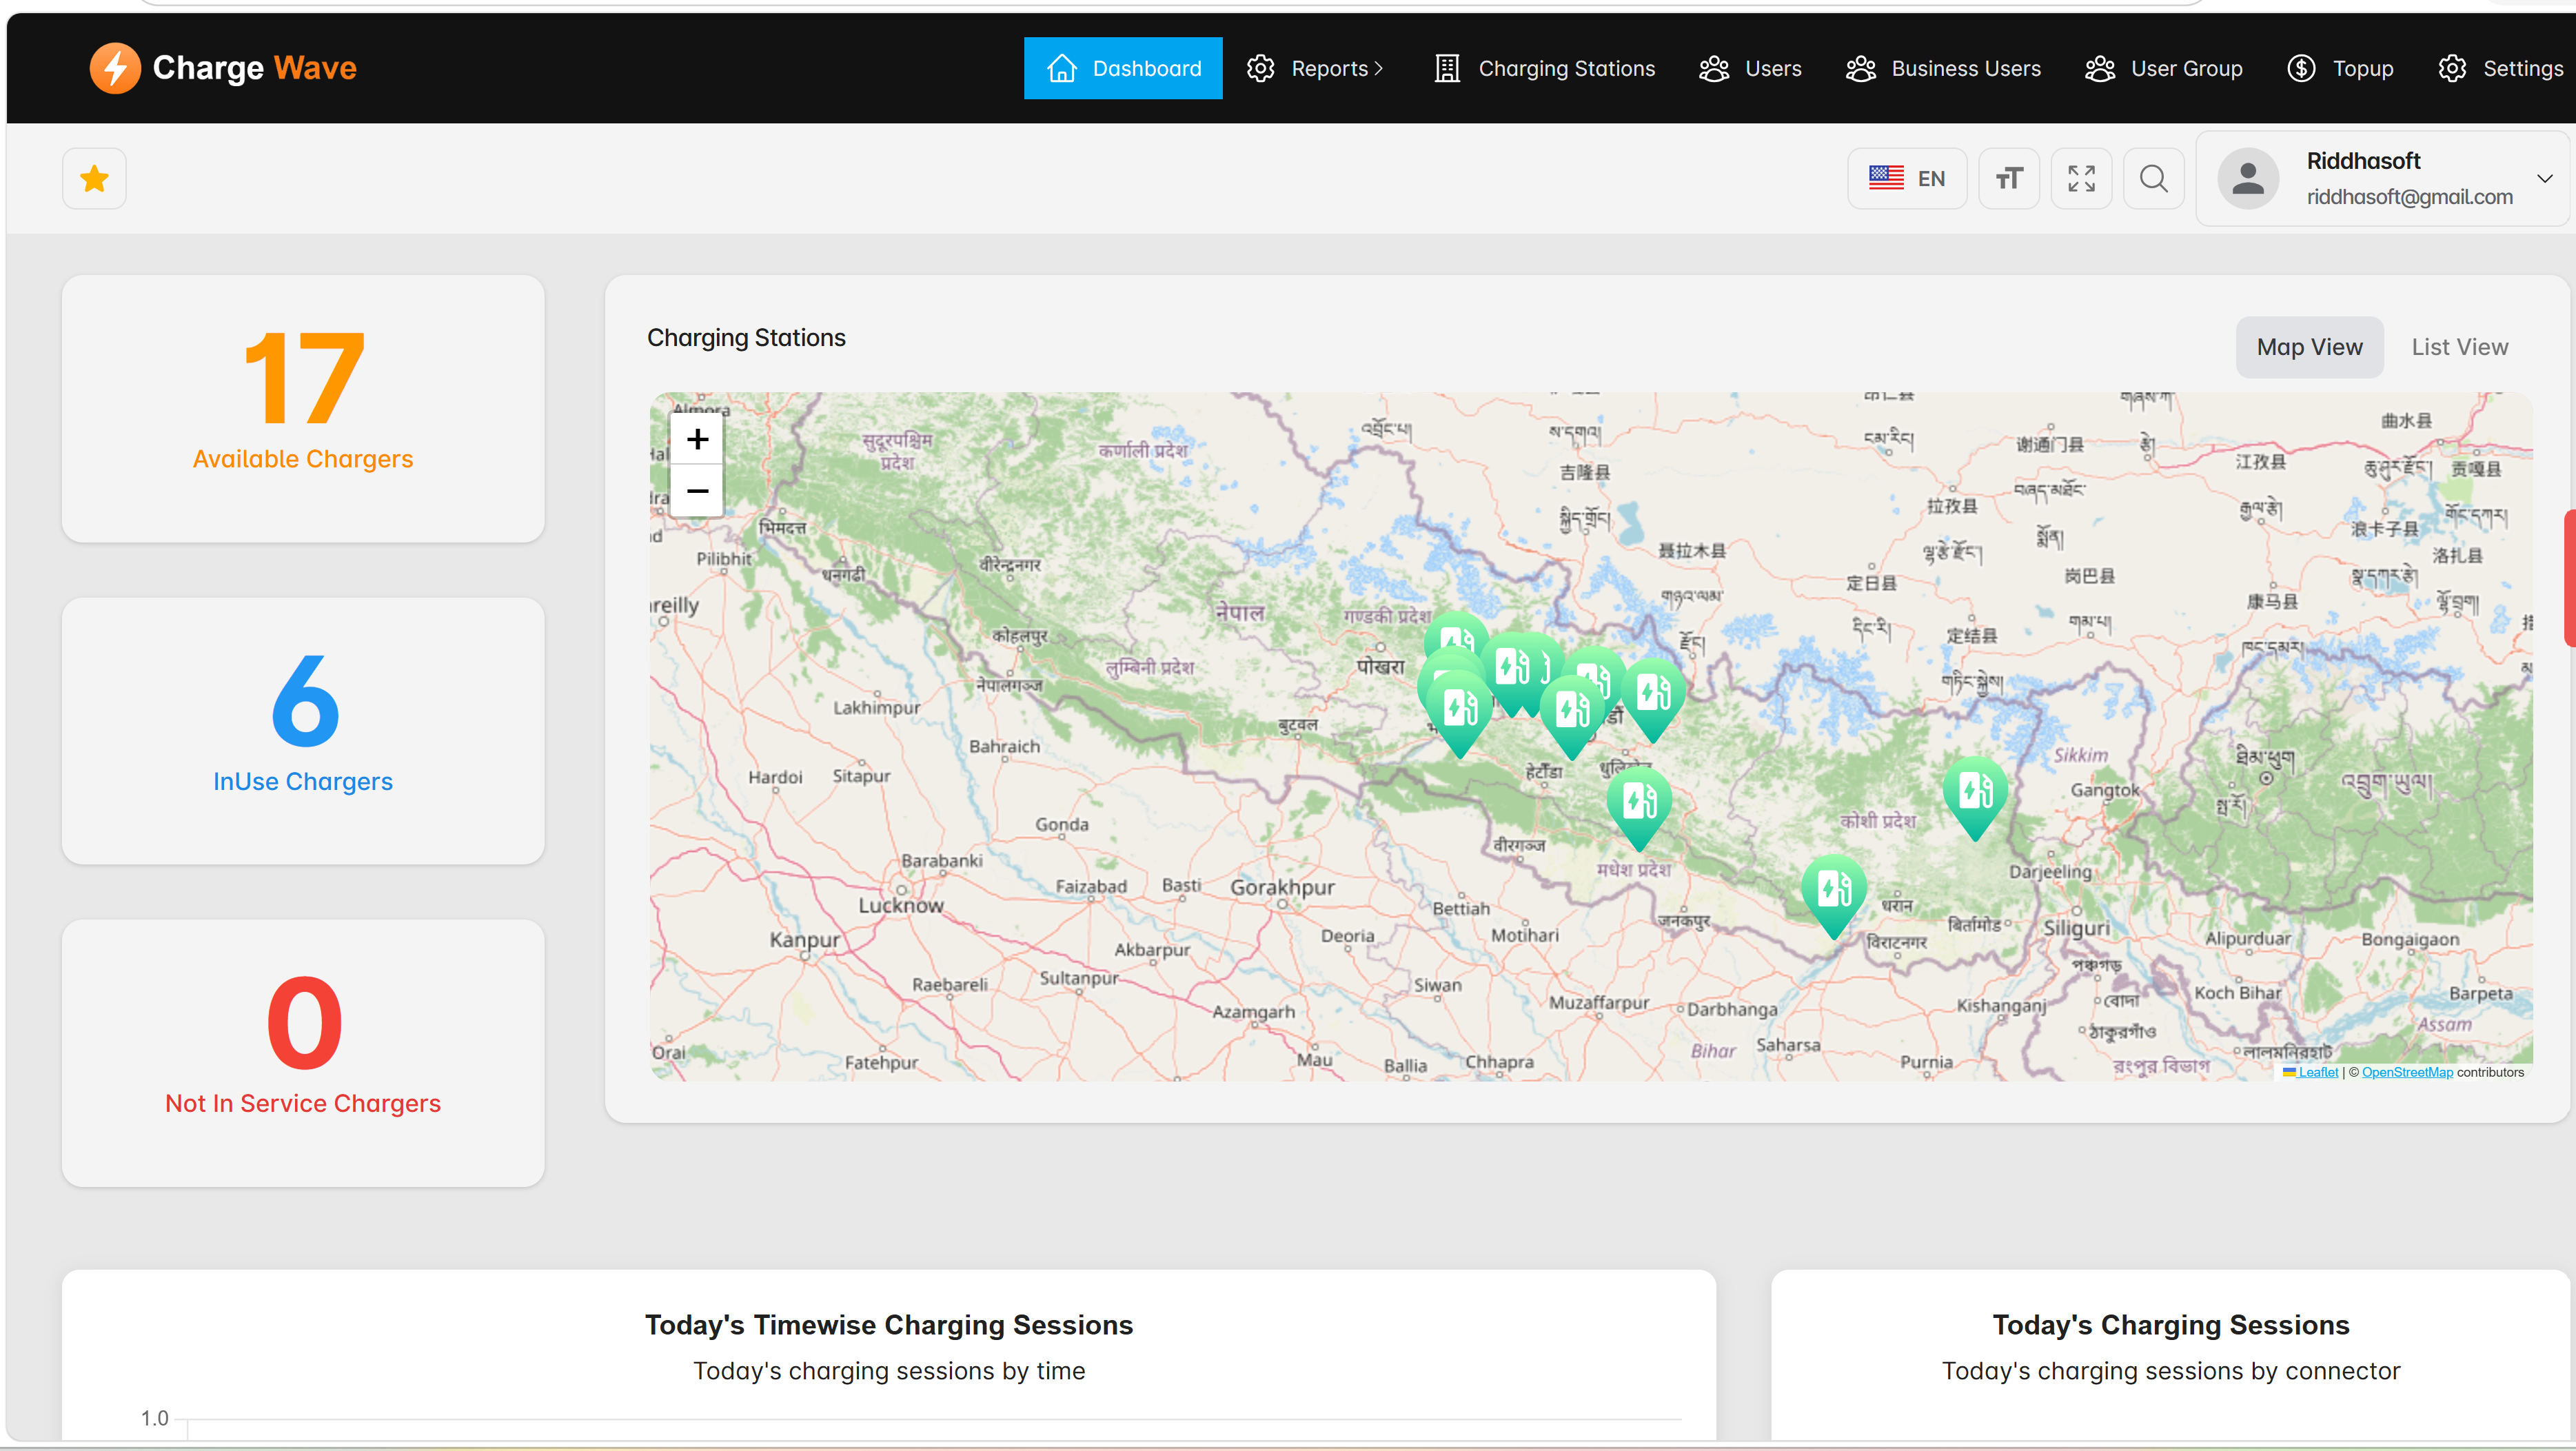Switch to Map View
The width and height of the screenshot is (2576, 1451).
point(2309,347)
